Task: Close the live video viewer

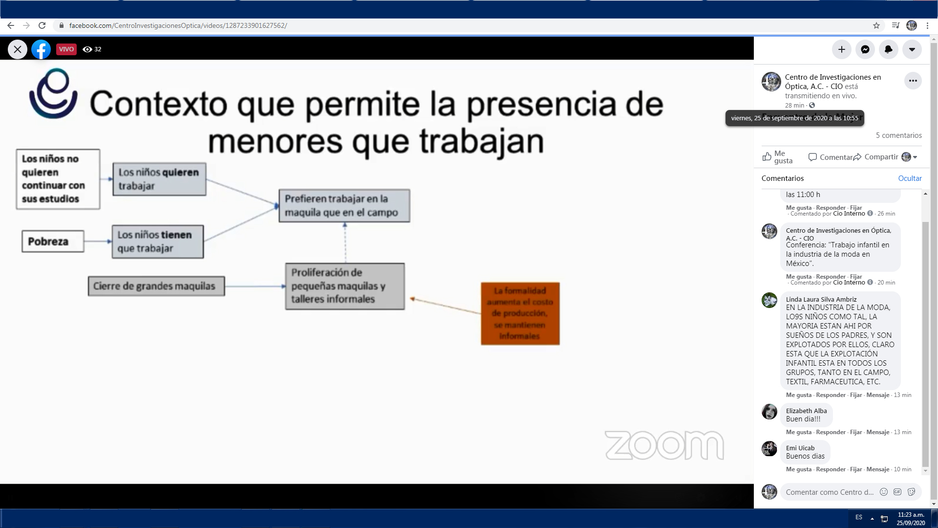Action: (x=18, y=49)
